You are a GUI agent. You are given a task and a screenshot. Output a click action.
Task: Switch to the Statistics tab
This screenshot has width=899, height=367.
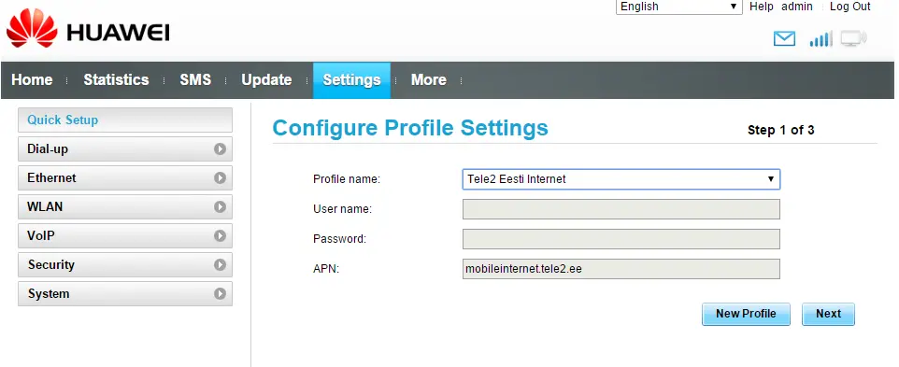coord(116,80)
